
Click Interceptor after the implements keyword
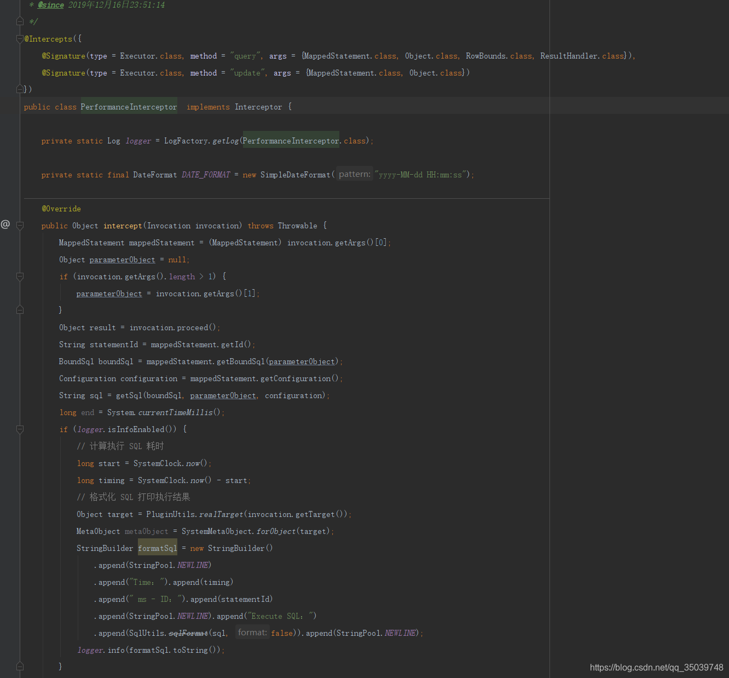tap(258, 107)
